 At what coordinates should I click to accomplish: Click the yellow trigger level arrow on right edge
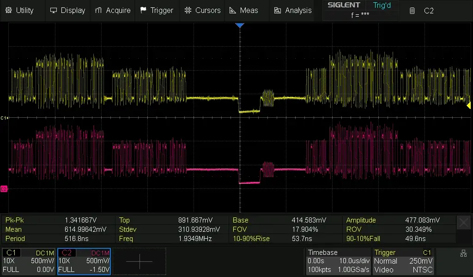coord(468,106)
